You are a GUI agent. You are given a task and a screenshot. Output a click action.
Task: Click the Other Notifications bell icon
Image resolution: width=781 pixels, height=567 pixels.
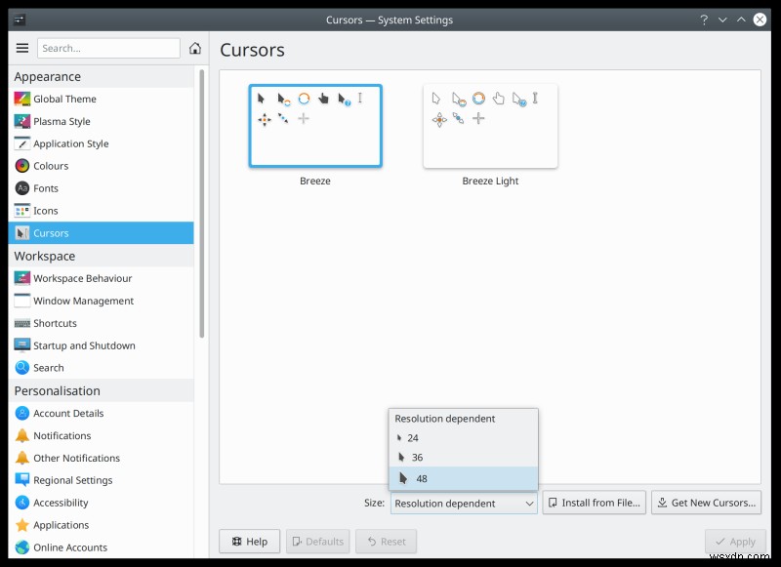click(22, 458)
